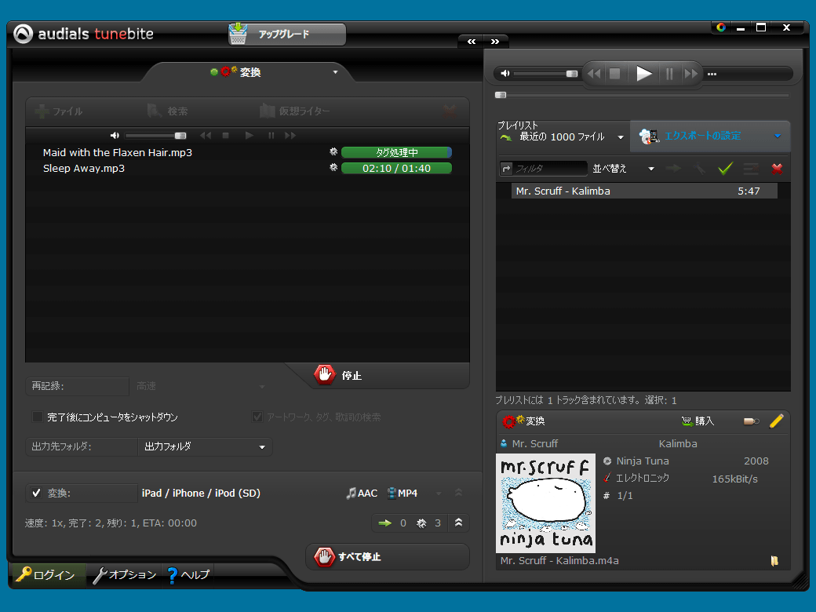Click the Ninja Tuna album artwork thumbnail
816x612 pixels.
point(545,503)
